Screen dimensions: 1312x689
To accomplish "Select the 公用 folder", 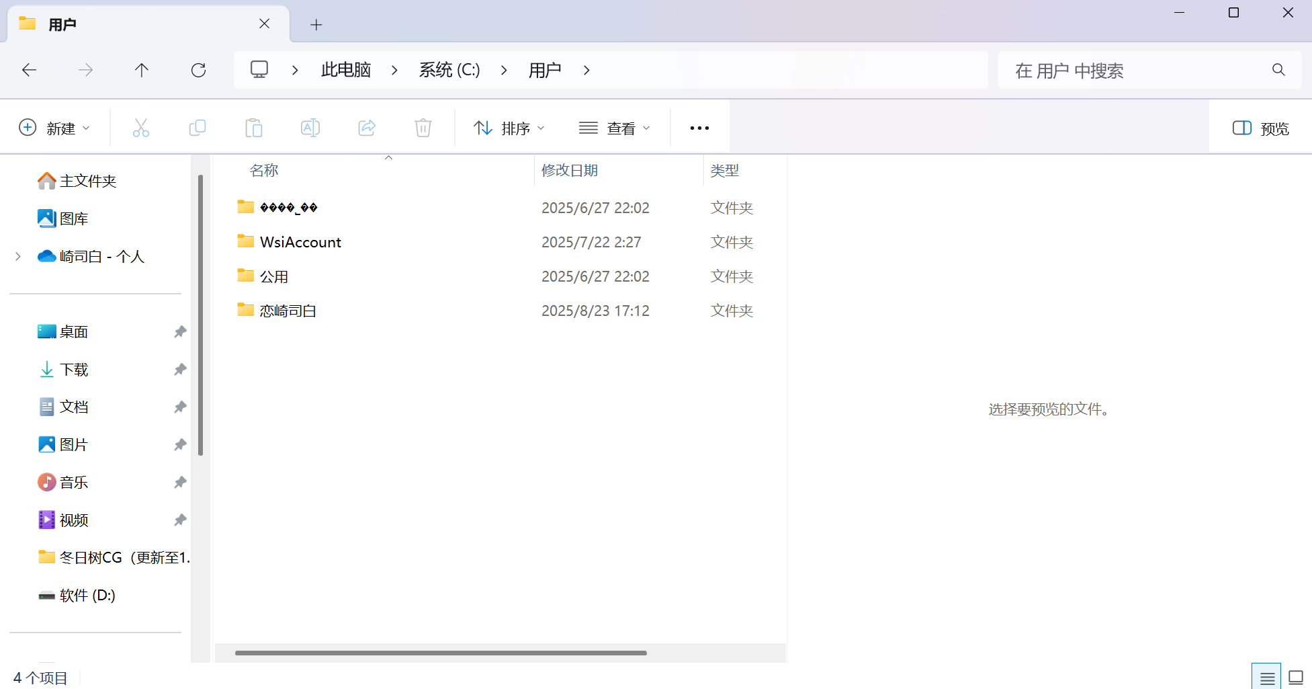I will (274, 276).
